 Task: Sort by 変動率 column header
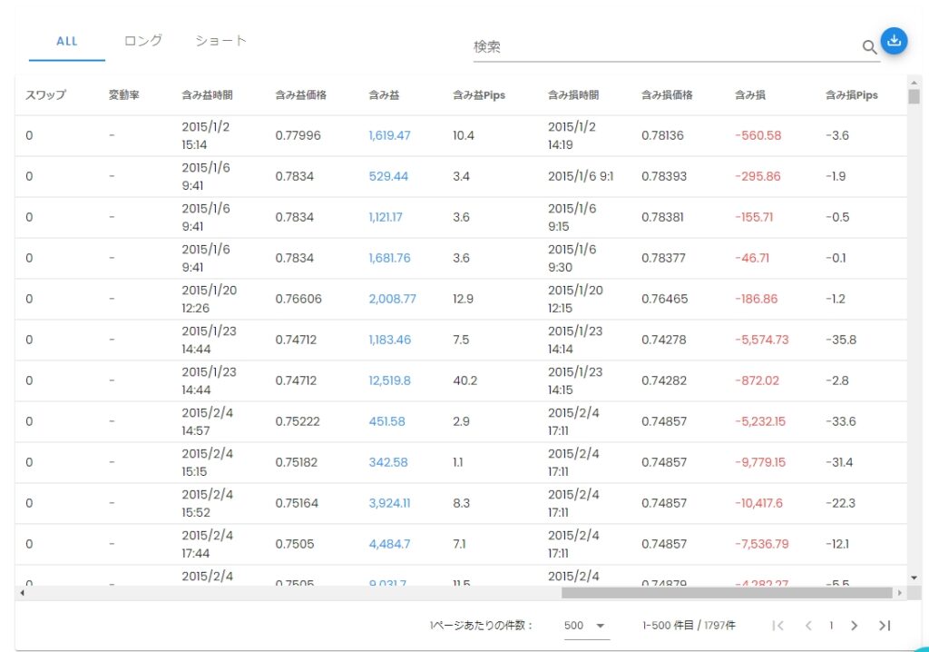click(123, 95)
